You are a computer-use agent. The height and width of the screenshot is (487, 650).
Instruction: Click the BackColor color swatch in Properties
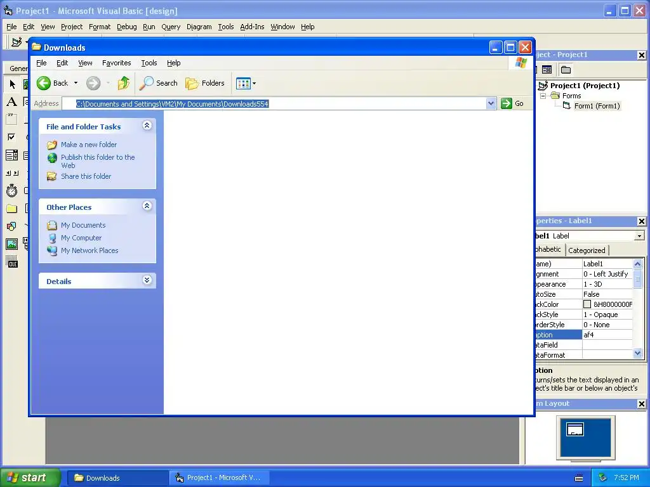(587, 304)
